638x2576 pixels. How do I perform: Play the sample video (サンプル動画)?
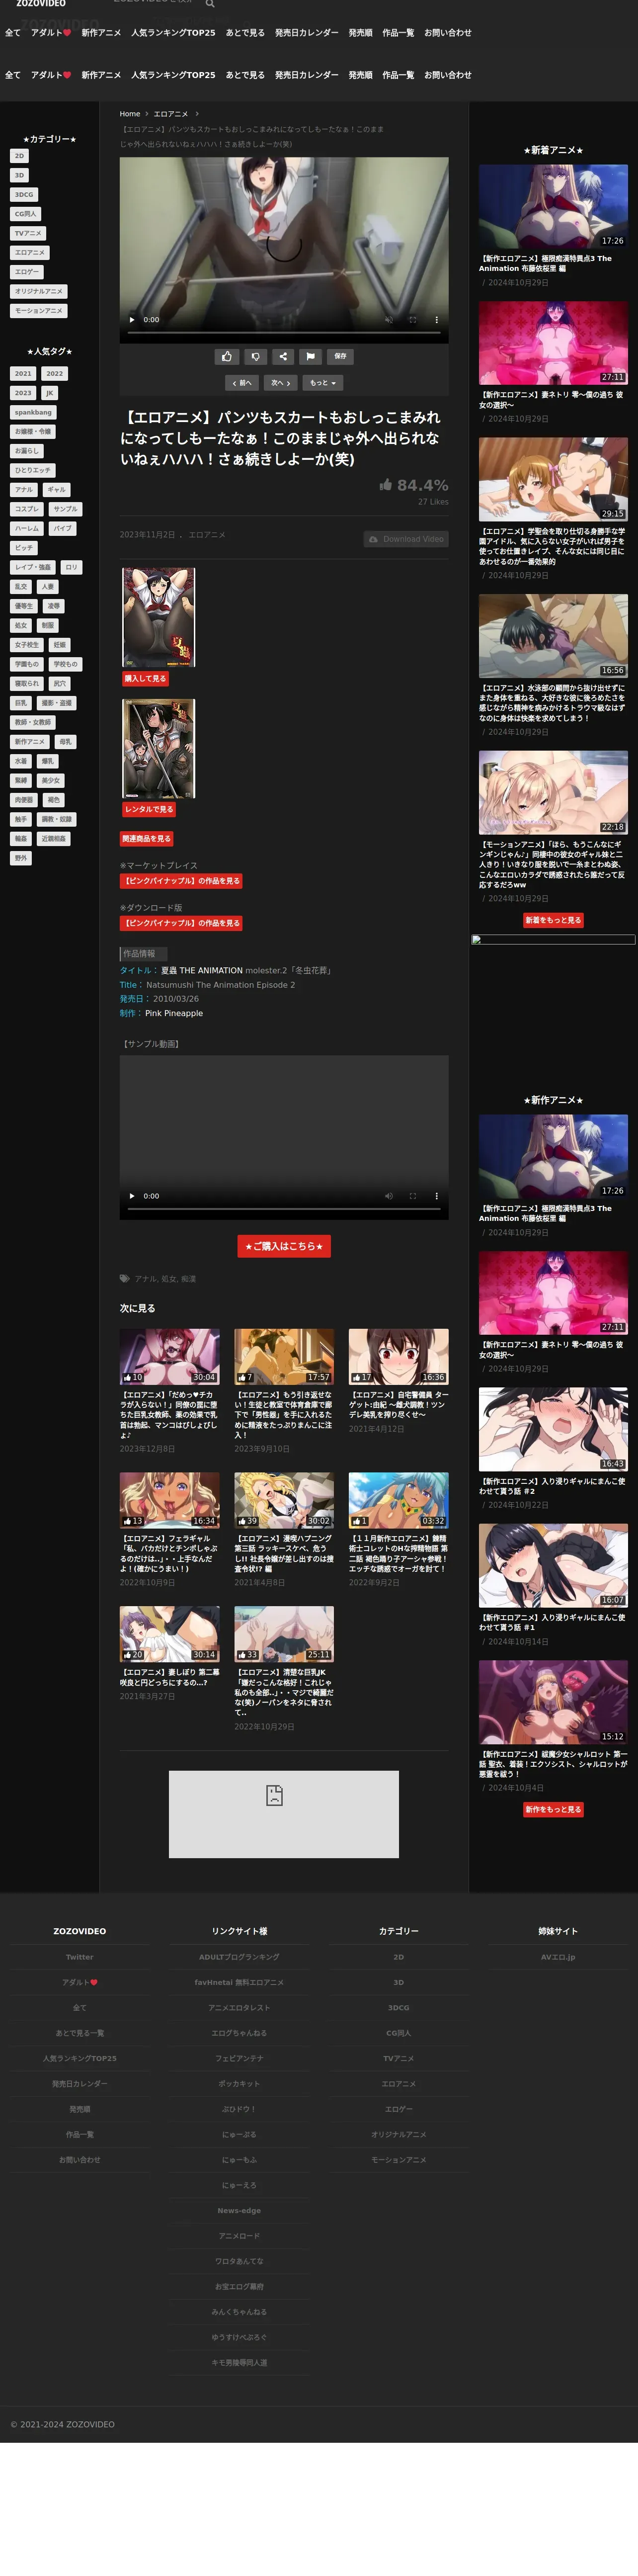click(132, 1196)
